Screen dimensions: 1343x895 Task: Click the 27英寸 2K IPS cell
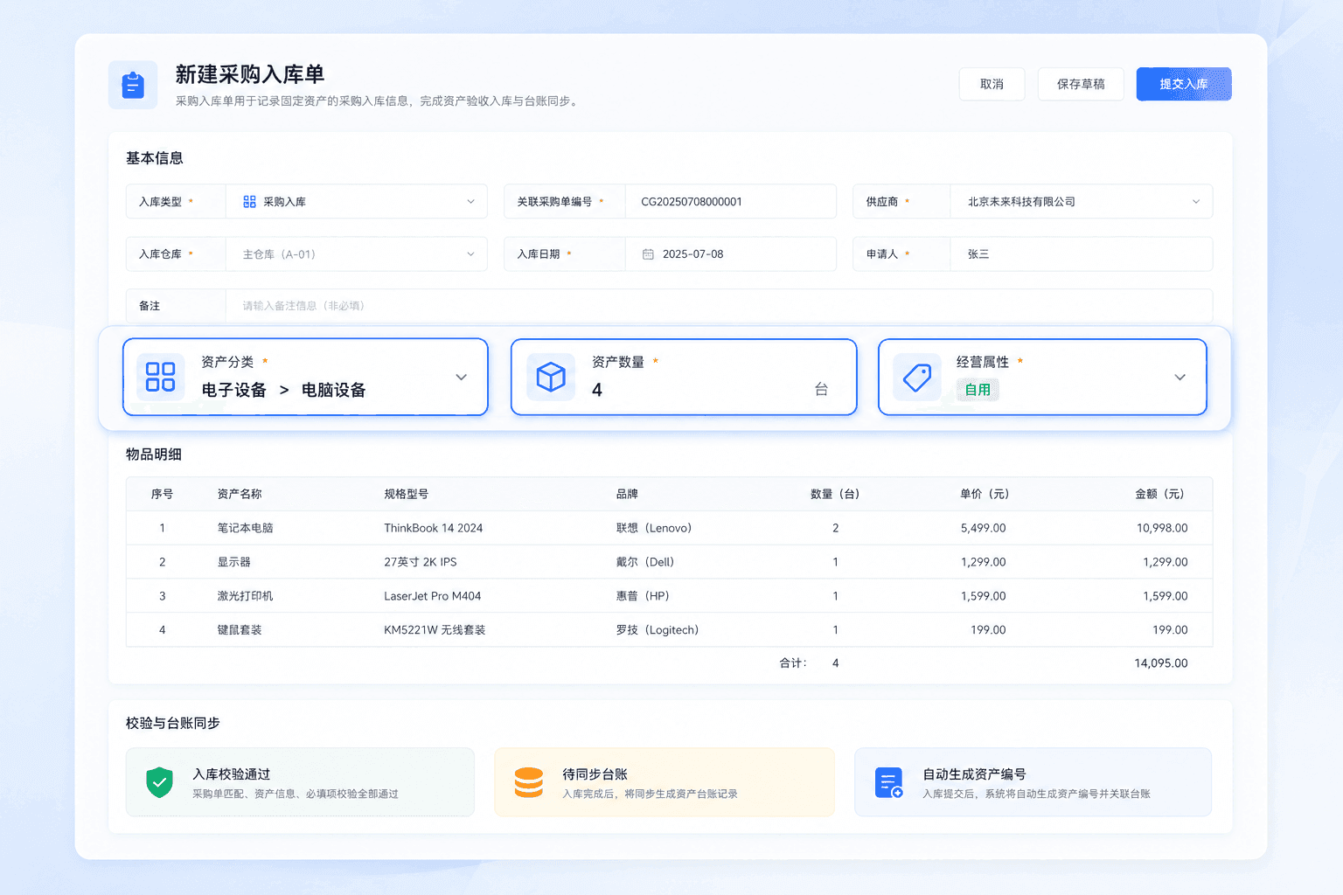pos(421,562)
